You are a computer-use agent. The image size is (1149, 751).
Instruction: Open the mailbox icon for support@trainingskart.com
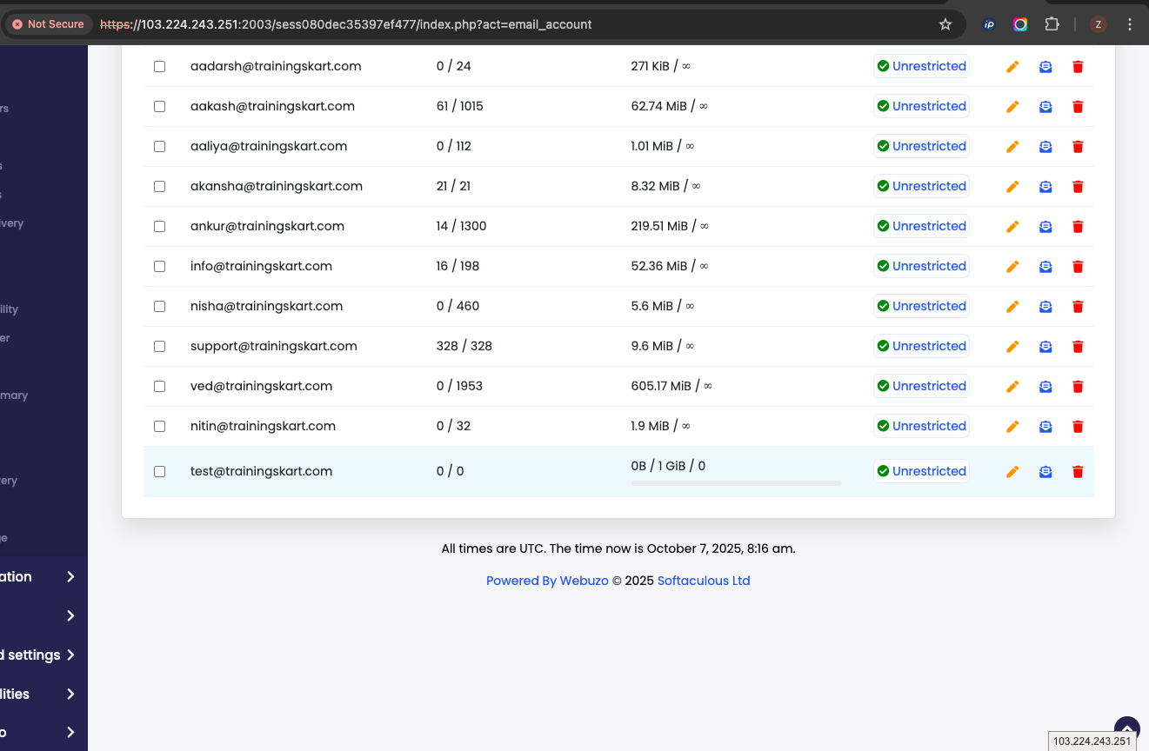(1045, 347)
